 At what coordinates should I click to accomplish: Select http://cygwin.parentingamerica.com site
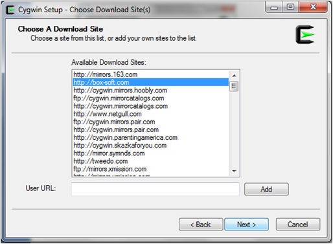[151, 137]
